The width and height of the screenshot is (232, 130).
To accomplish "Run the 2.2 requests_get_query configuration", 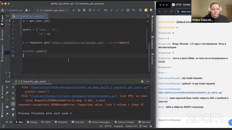I will pos(74,10).
